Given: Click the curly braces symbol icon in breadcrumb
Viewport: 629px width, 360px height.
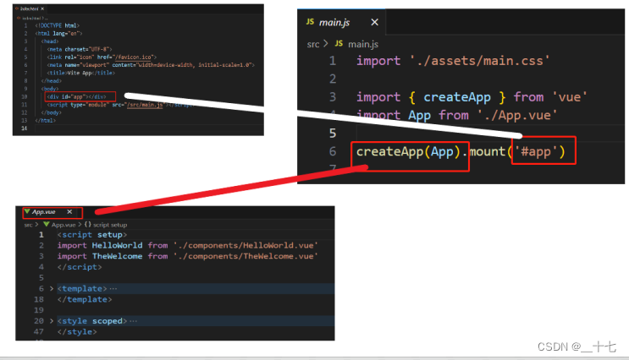Looking at the screenshot, I should pyautogui.click(x=88, y=224).
